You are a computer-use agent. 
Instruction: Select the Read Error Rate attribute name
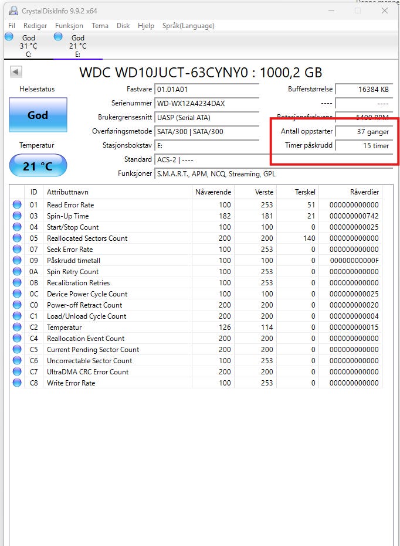[70, 205]
